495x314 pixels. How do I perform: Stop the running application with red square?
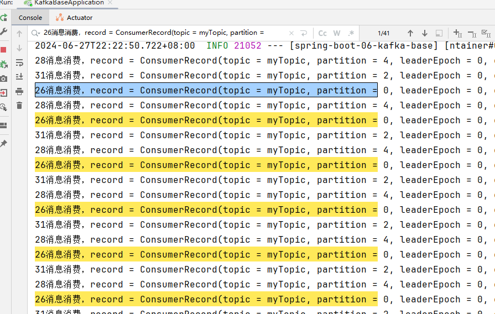(3, 50)
